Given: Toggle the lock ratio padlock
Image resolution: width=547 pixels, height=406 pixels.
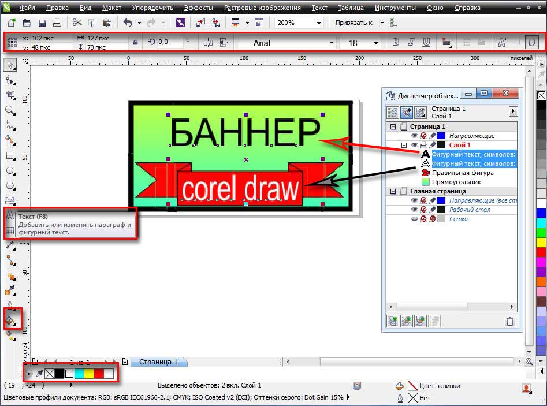Looking at the screenshot, I should (x=135, y=42).
